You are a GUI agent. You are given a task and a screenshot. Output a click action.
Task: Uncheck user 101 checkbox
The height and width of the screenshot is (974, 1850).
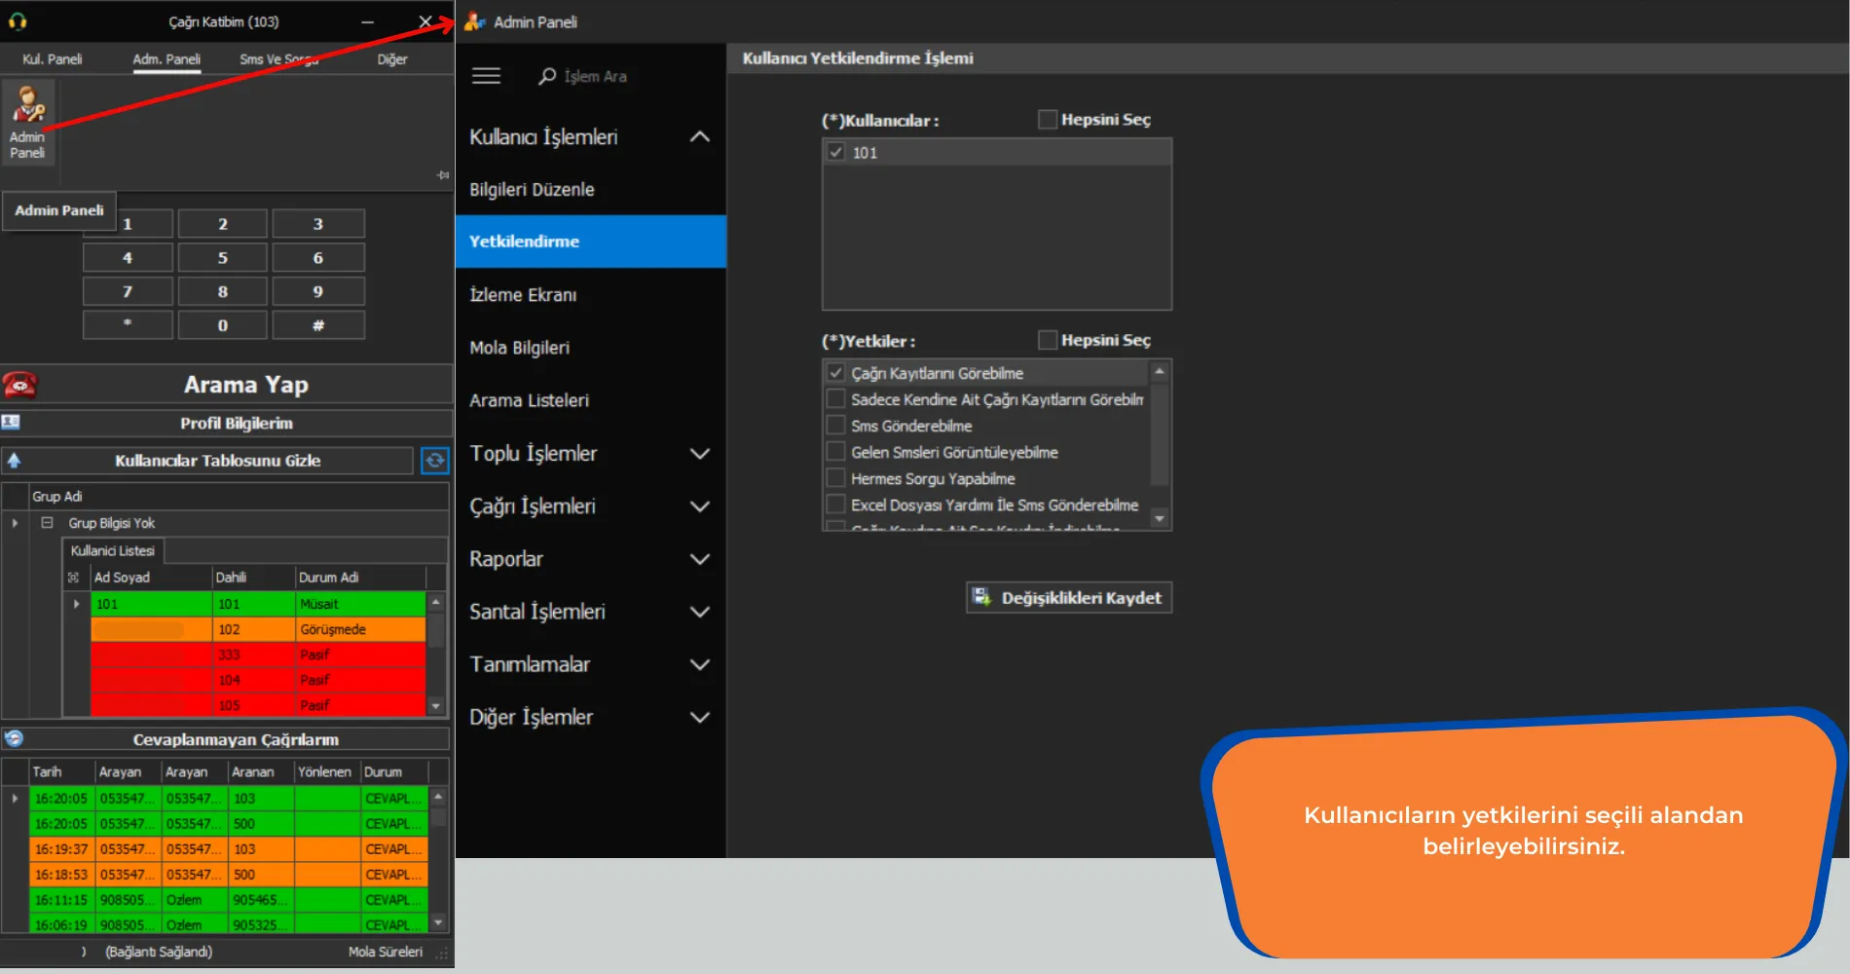[835, 152]
